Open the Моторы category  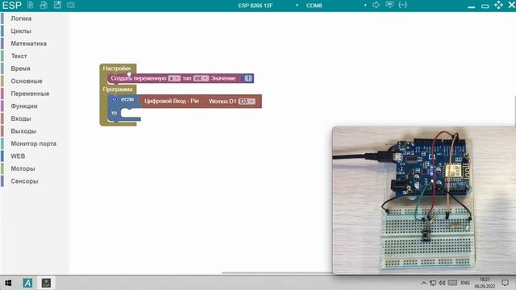point(23,168)
